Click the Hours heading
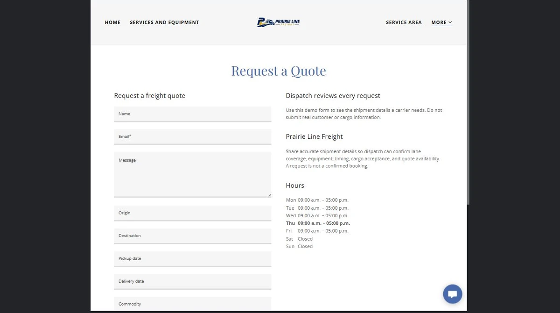 pyautogui.click(x=295, y=185)
